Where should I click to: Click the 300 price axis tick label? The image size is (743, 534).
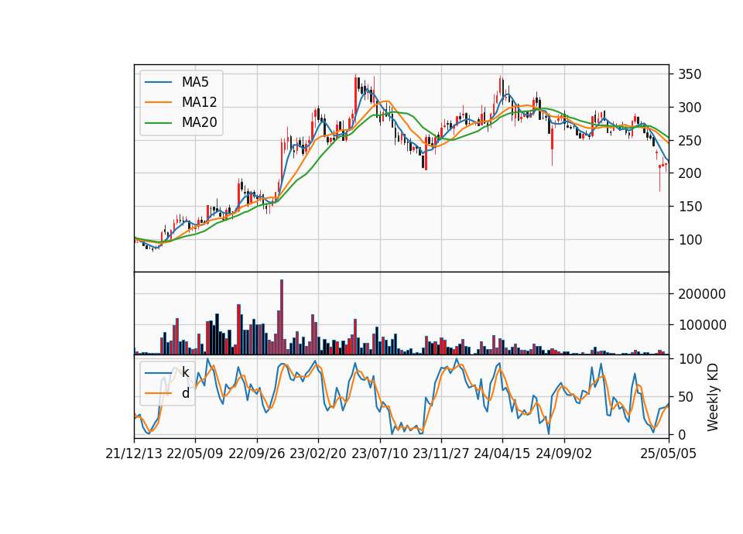pyautogui.click(x=690, y=108)
